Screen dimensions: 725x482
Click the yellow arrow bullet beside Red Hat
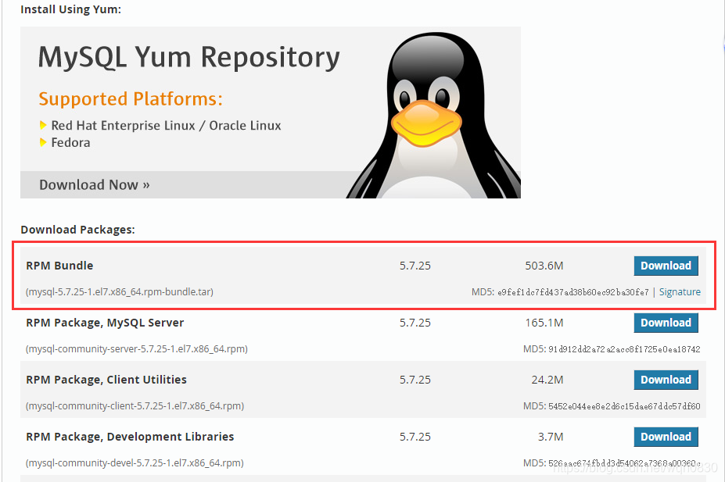pyautogui.click(x=43, y=125)
